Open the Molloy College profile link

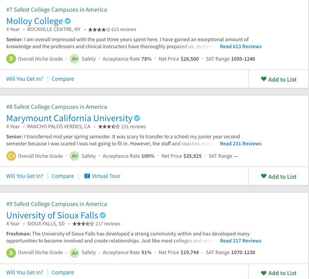pos(35,21)
